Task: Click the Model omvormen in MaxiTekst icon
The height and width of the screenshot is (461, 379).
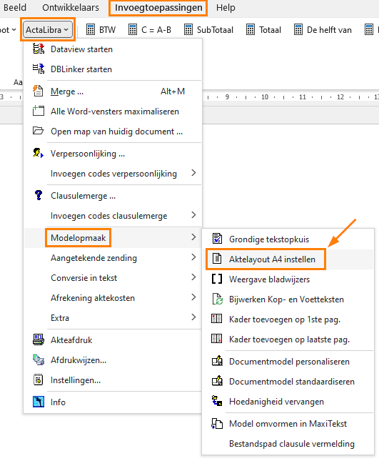Action: pyautogui.click(x=217, y=423)
